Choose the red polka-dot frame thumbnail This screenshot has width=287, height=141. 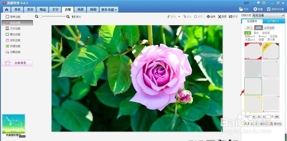click(253, 51)
